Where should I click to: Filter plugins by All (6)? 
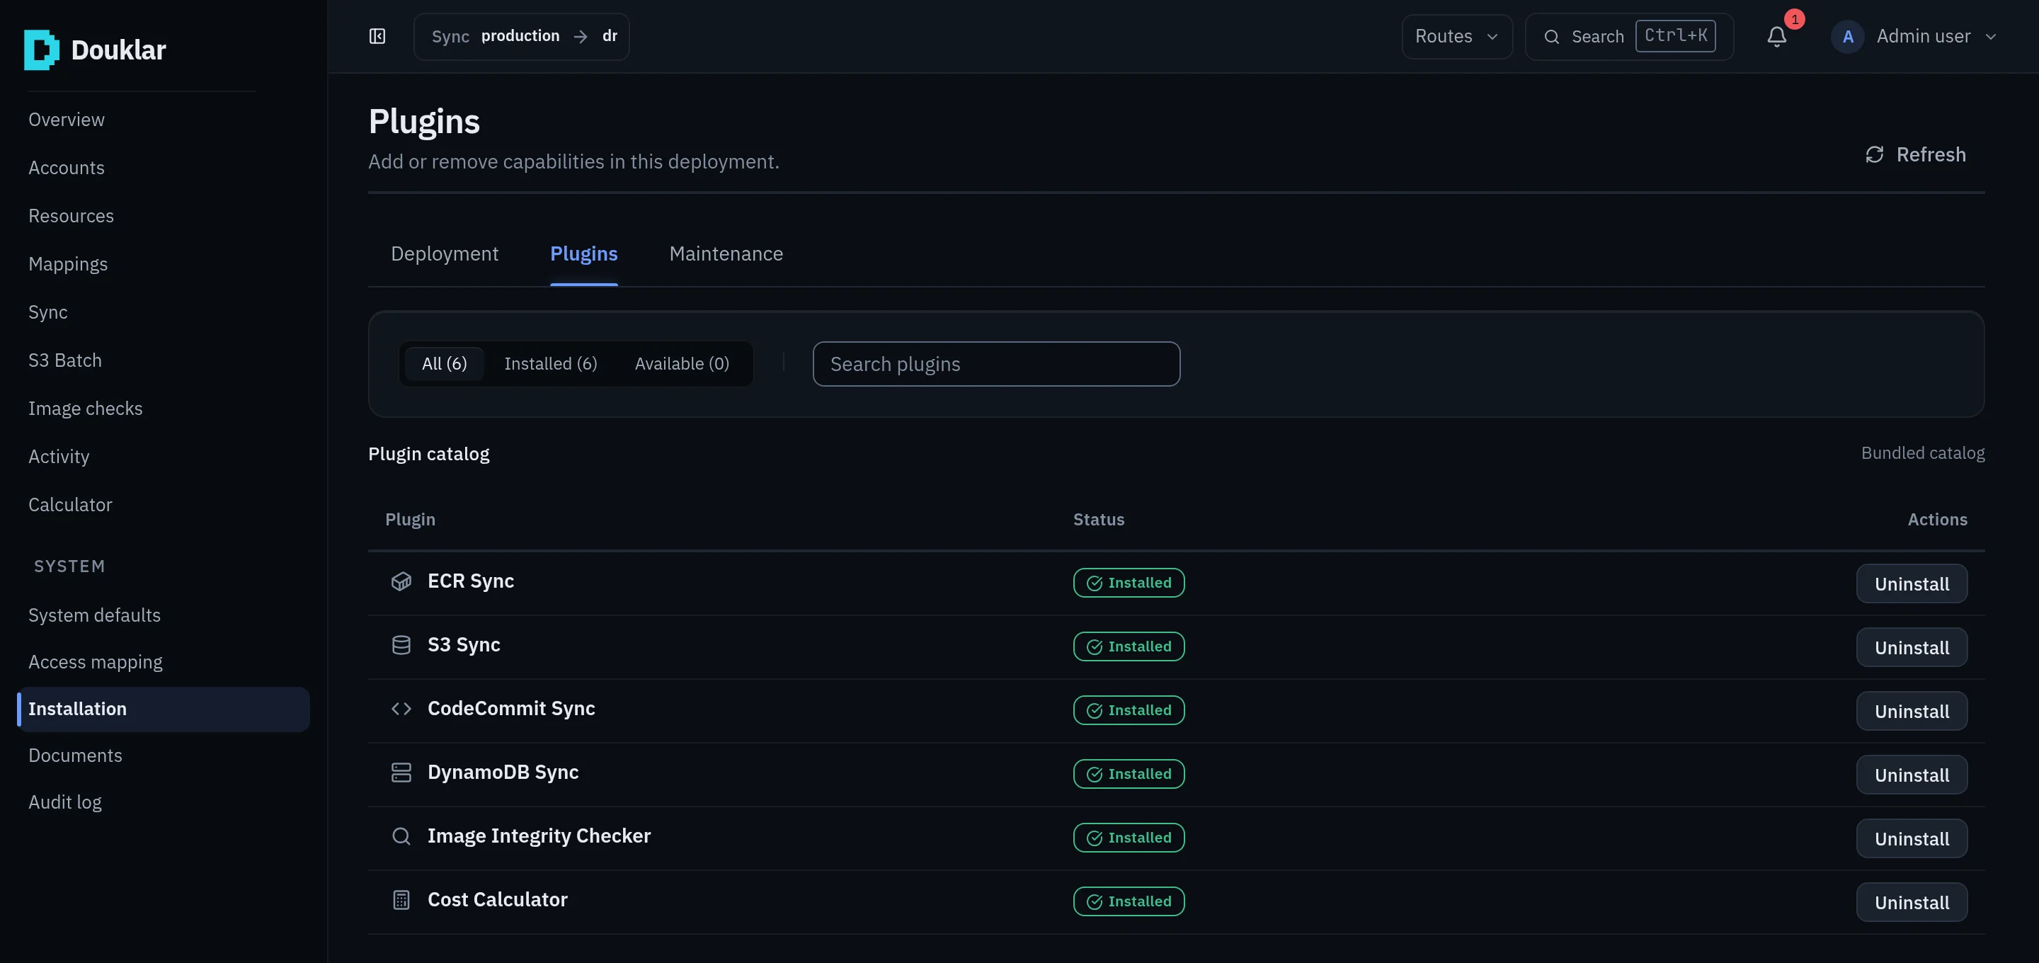[x=444, y=363]
